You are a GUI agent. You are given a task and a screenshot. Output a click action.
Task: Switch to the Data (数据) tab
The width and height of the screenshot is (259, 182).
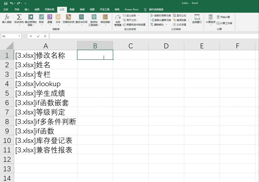(72, 10)
